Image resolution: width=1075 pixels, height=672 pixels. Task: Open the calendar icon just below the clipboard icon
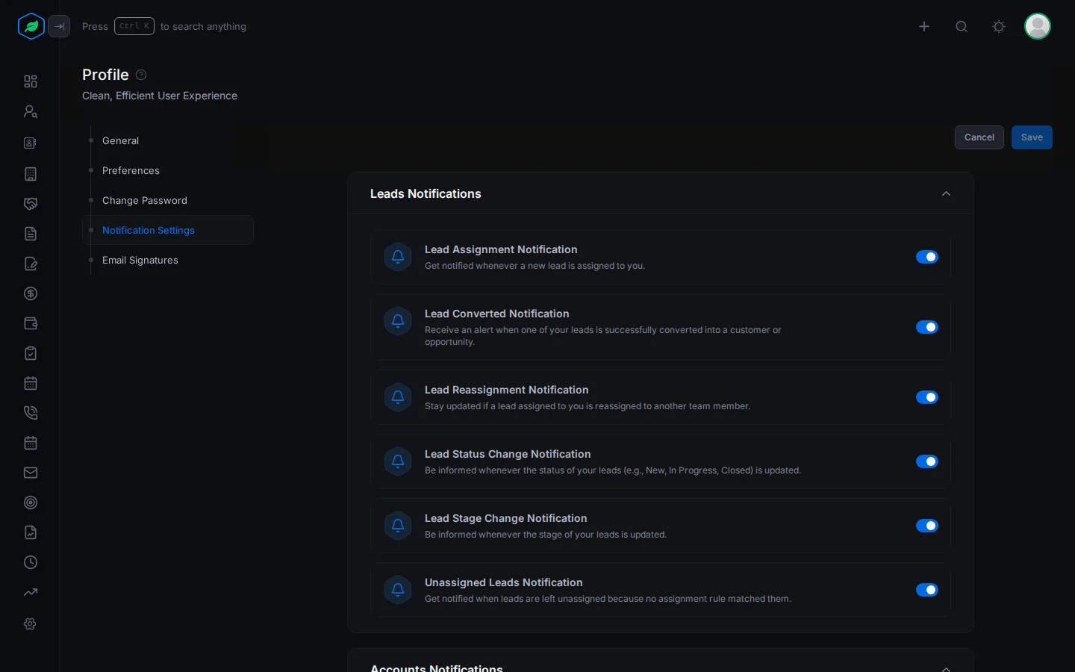[x=31, y=383]
